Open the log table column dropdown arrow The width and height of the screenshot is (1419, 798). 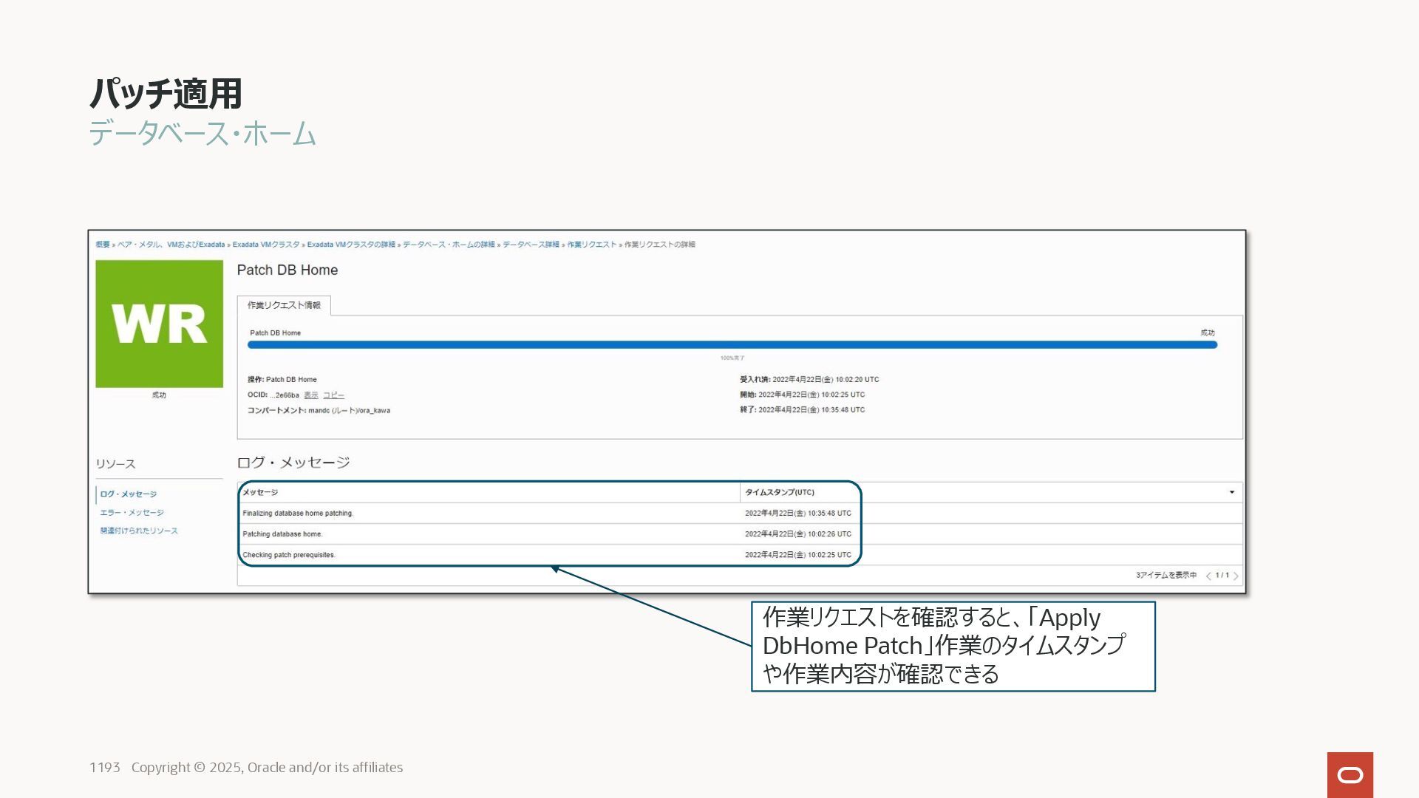(x=1231, y=492)
